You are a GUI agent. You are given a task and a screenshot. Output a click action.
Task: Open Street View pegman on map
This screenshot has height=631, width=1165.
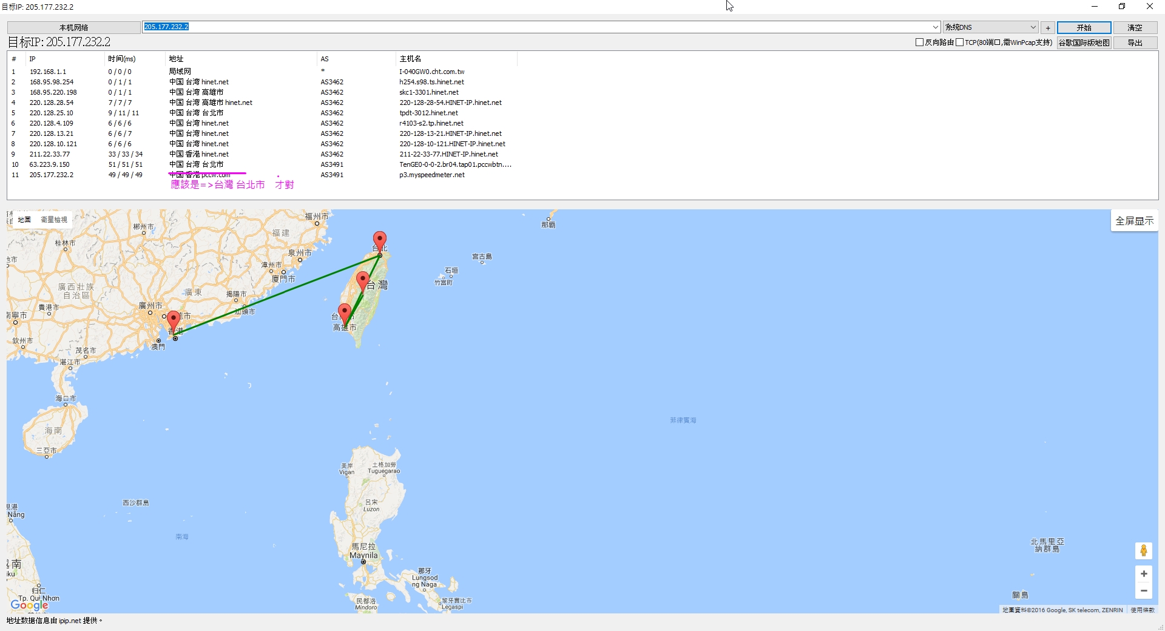[1144, 550]
